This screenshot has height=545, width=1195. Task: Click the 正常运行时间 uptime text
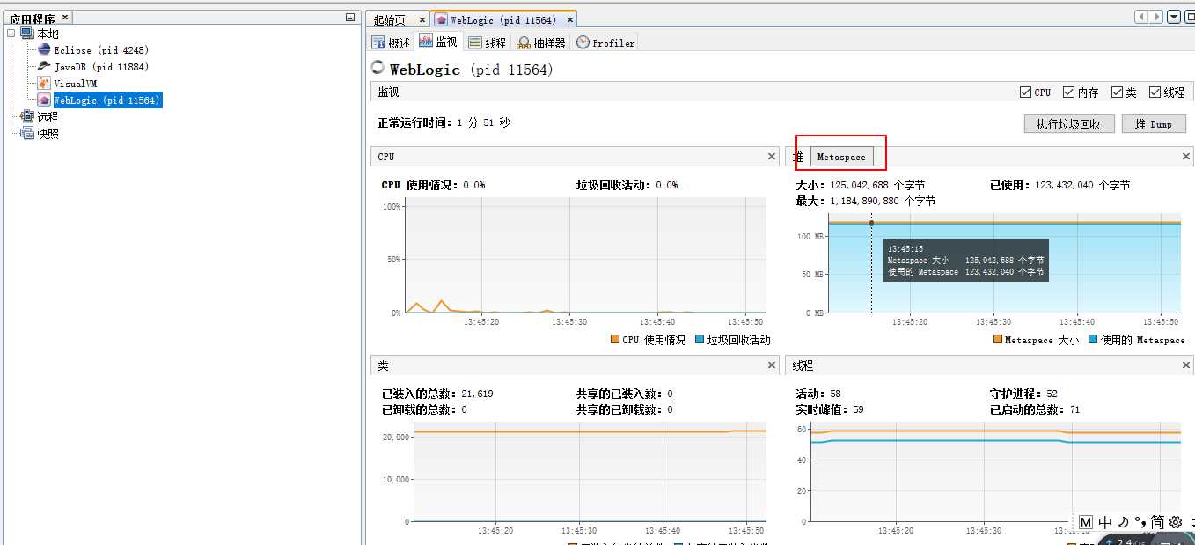click(444, 123)
